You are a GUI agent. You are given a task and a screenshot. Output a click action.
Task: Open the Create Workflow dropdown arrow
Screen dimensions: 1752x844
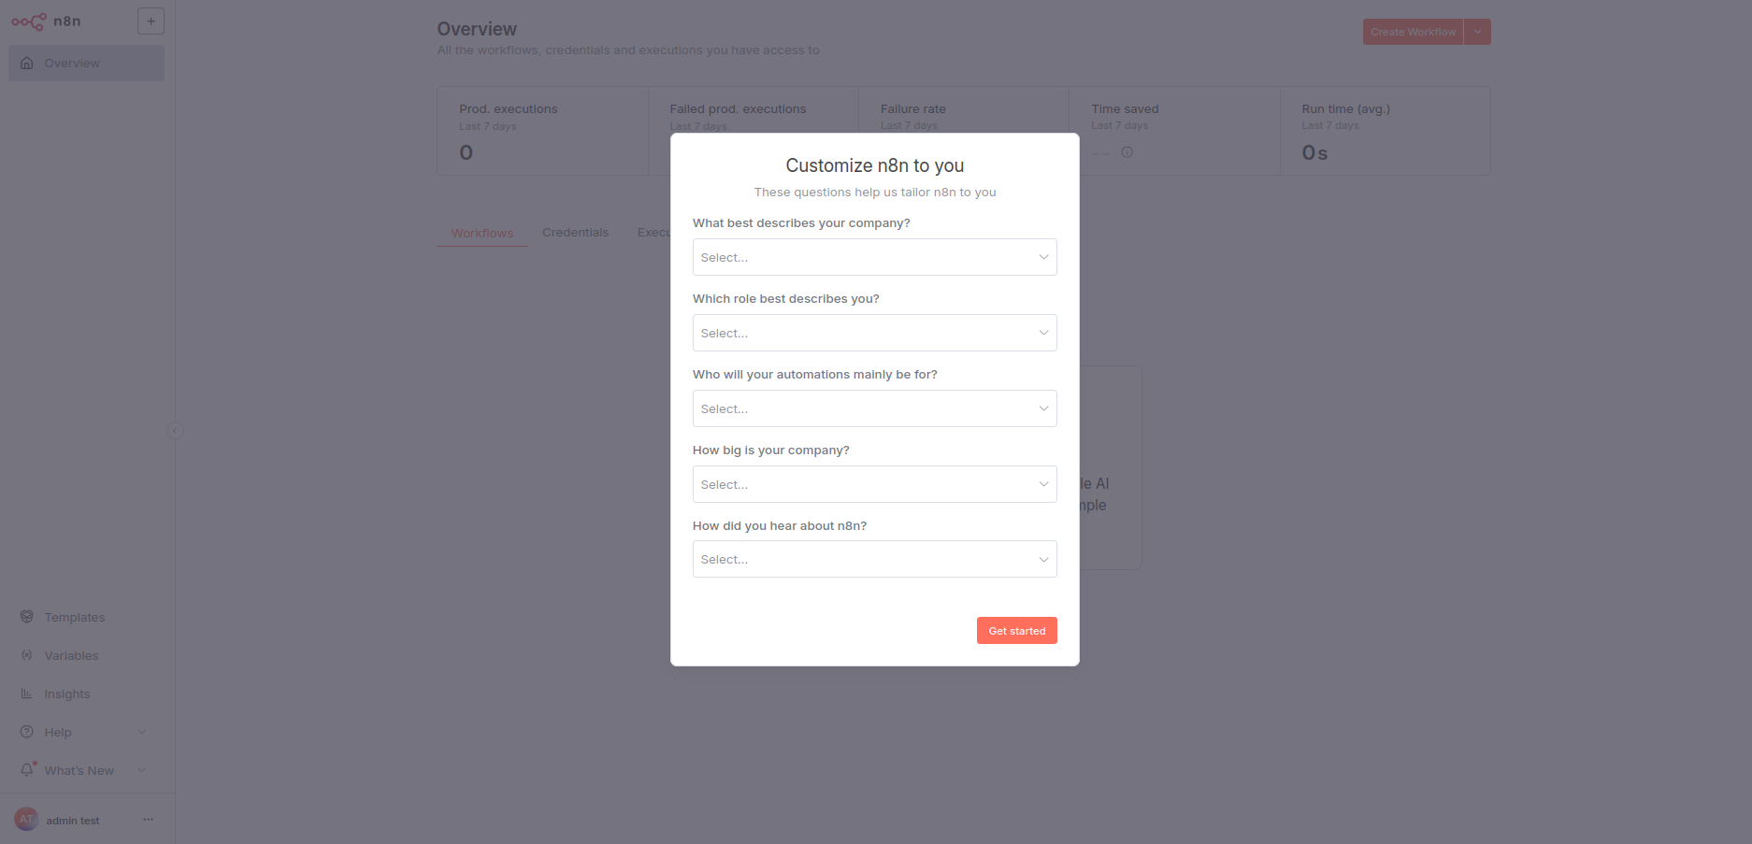(1477, 32)
